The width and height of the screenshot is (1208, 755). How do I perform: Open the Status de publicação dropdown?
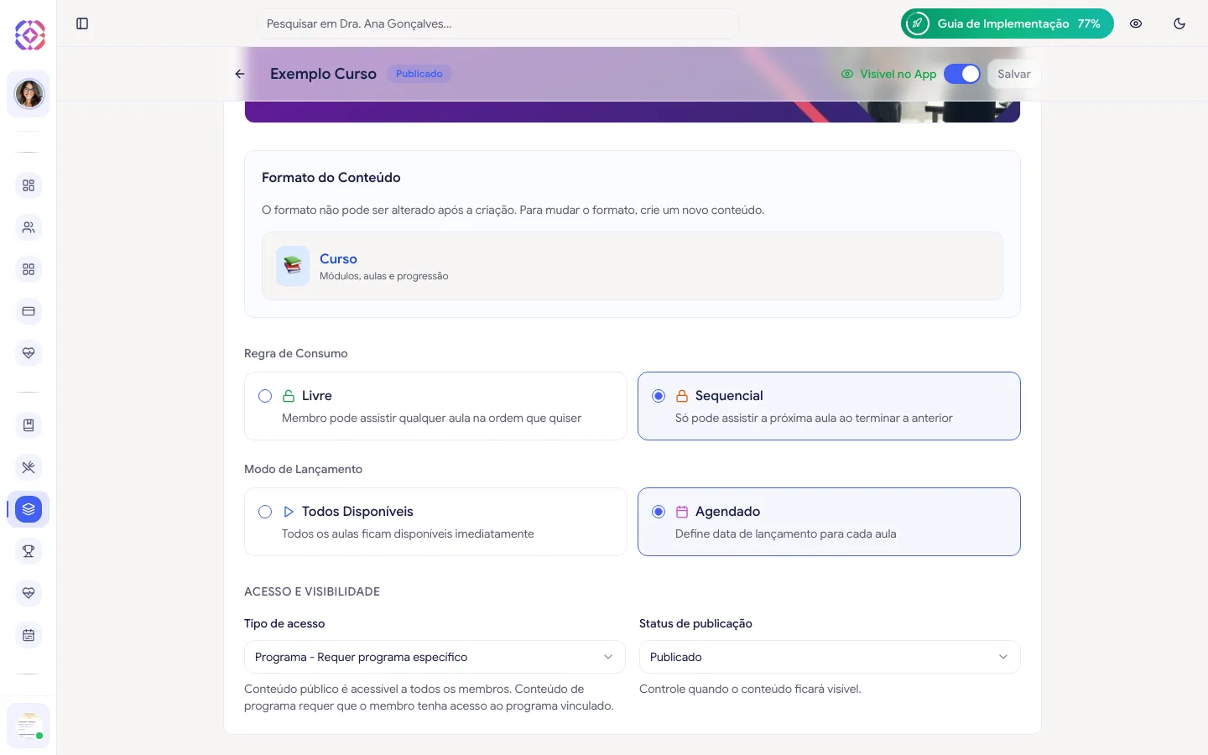click(830, 657)
